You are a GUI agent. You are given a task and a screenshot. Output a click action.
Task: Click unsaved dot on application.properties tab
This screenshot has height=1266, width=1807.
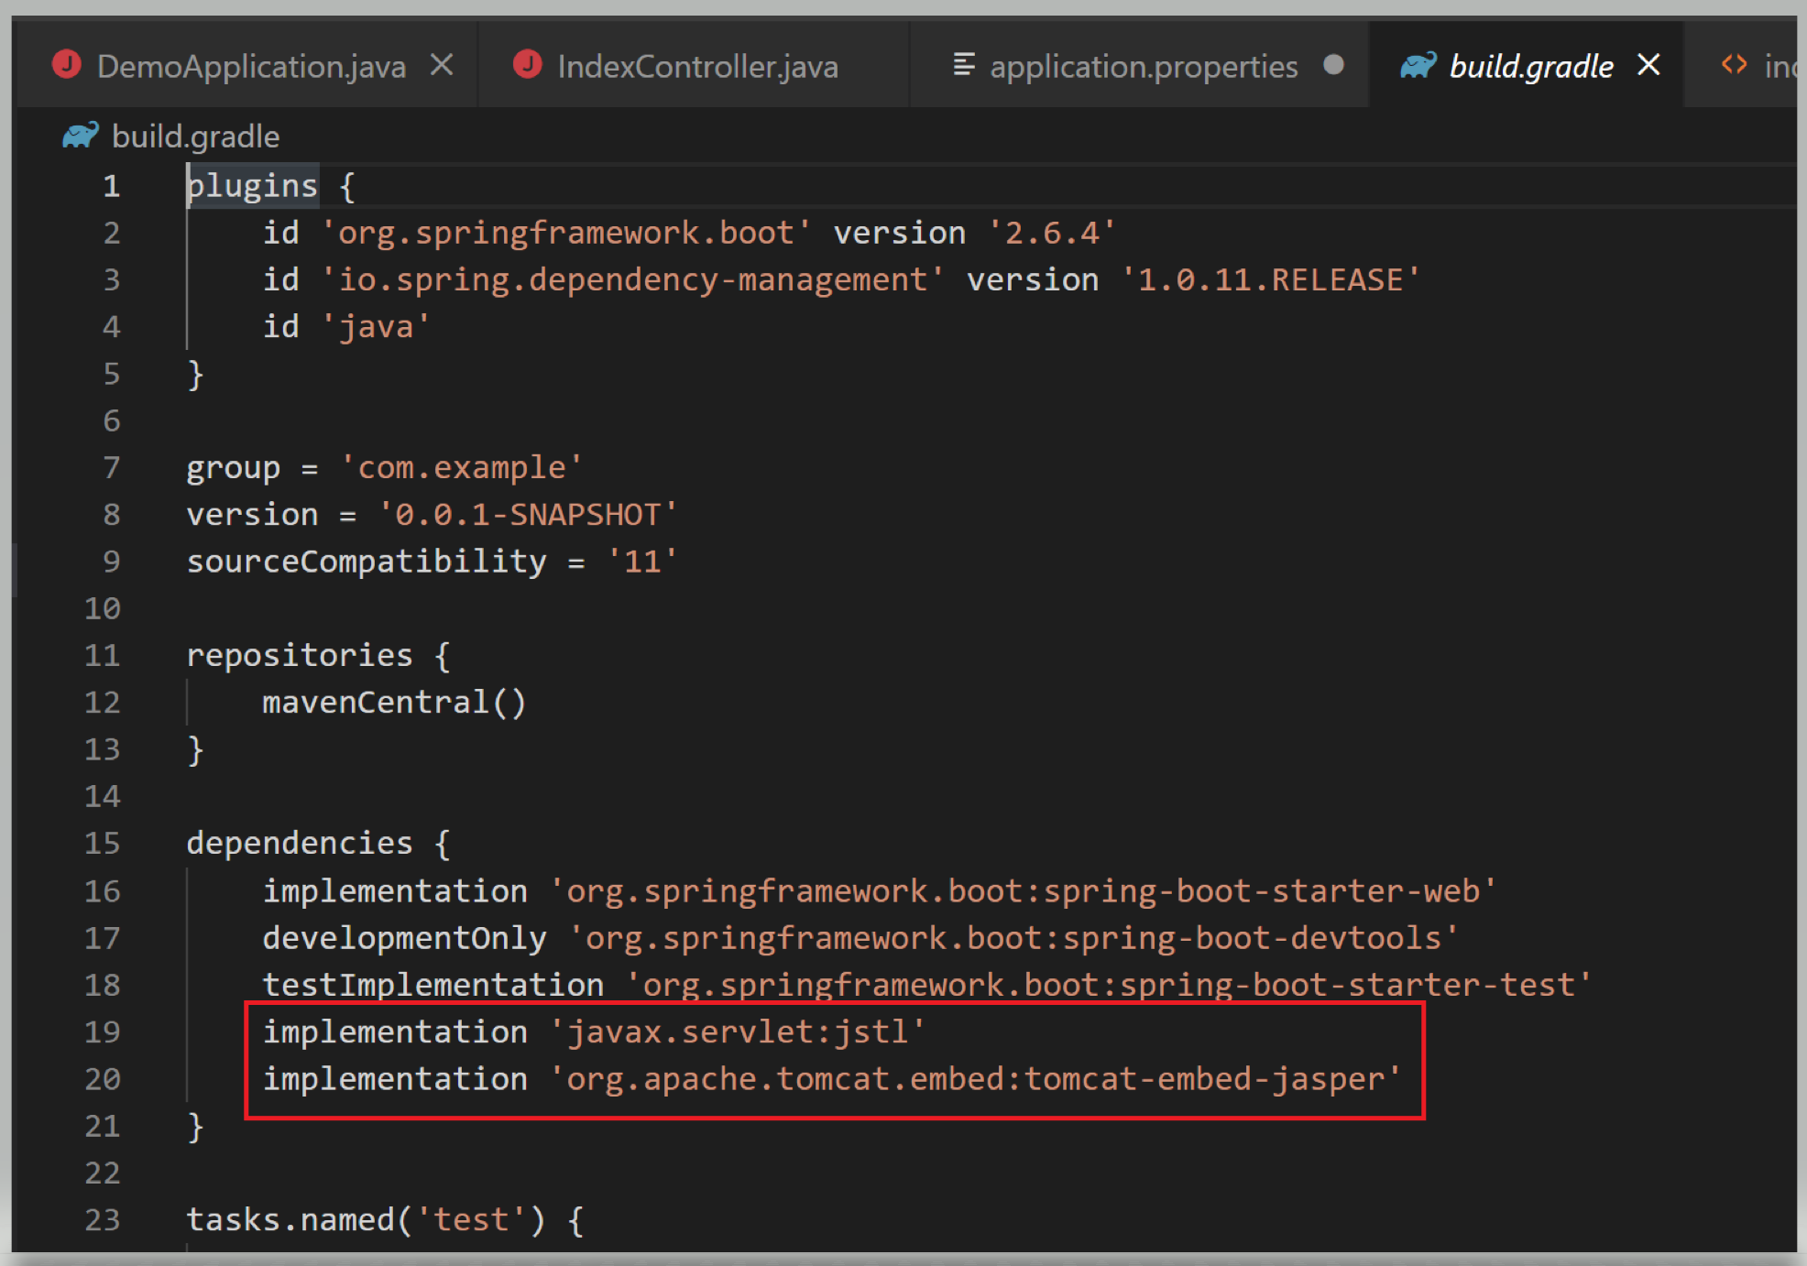[x=1334, y=65]
